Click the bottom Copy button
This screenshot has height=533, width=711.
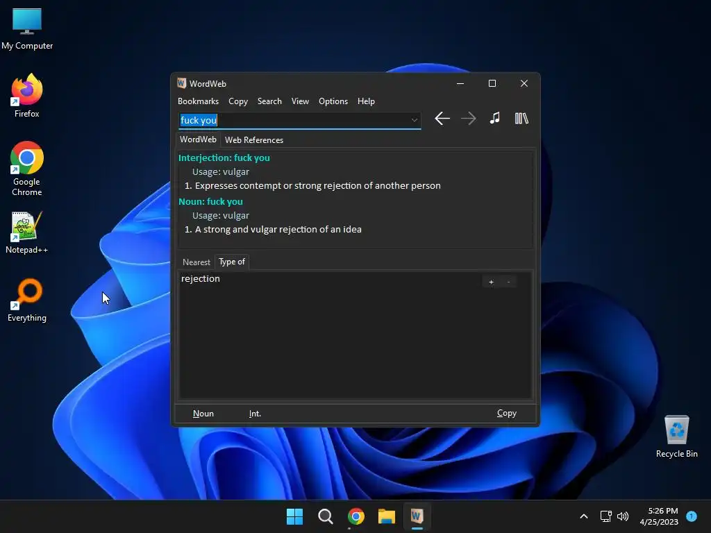(506, 413)
